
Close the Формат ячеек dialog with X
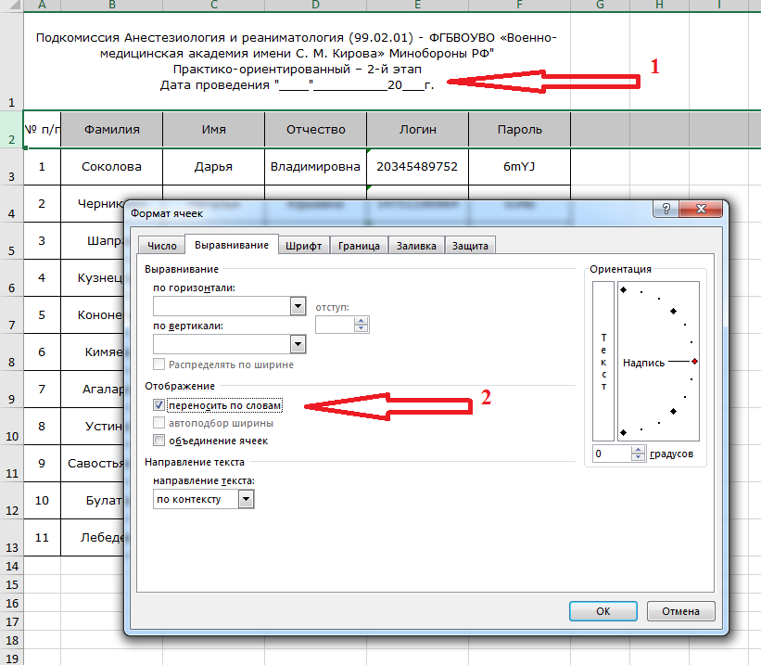click(701, 211)
